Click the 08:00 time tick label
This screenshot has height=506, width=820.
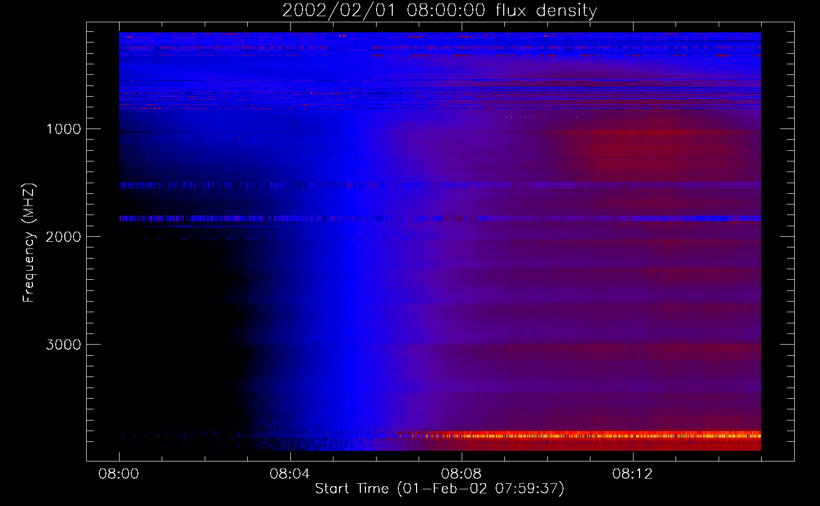click(x=119, y=474)
